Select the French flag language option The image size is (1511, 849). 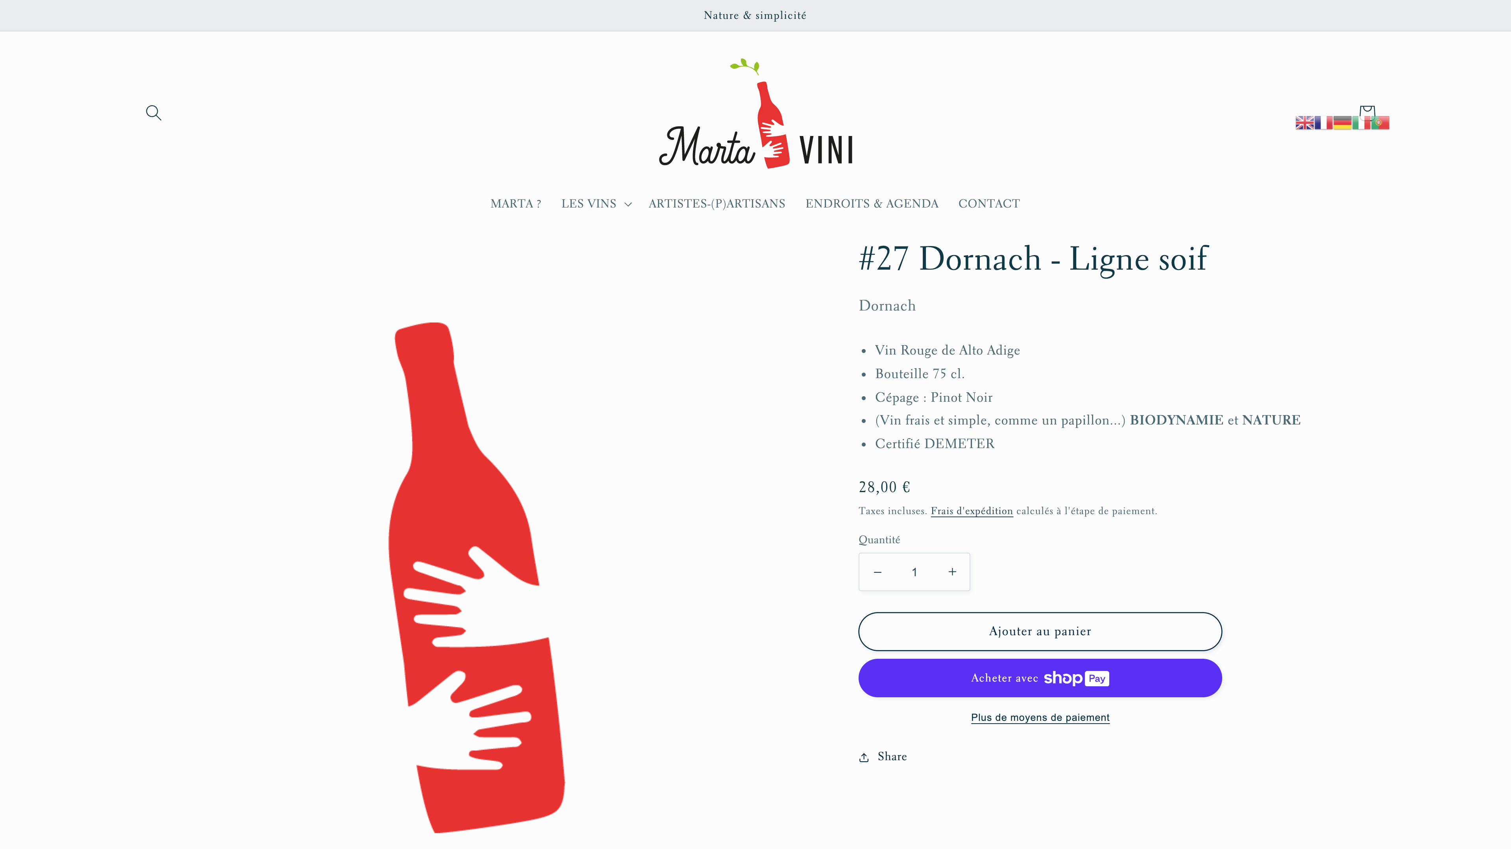[1323, 123]
